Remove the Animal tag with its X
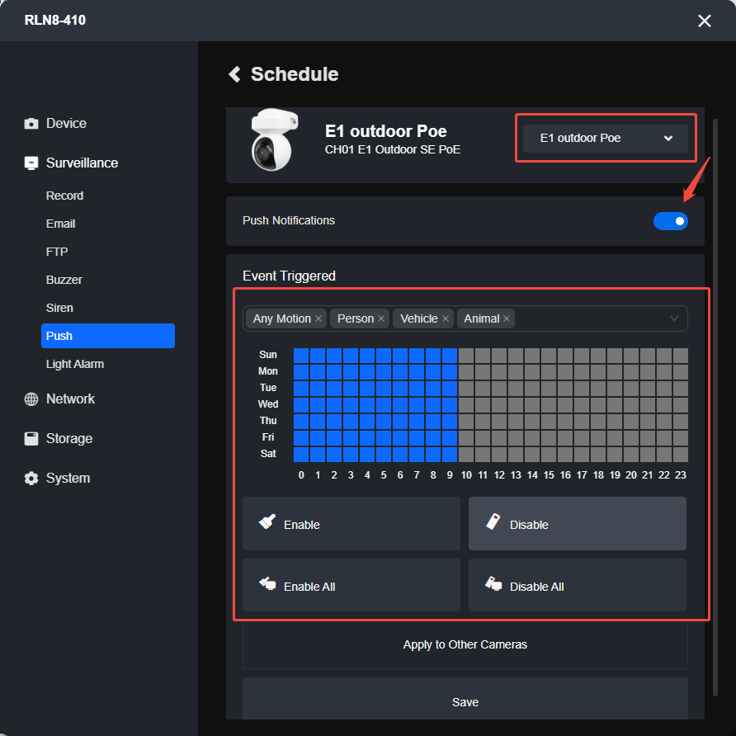The width and height of the screenshot is (736, 736). point(507,318)
